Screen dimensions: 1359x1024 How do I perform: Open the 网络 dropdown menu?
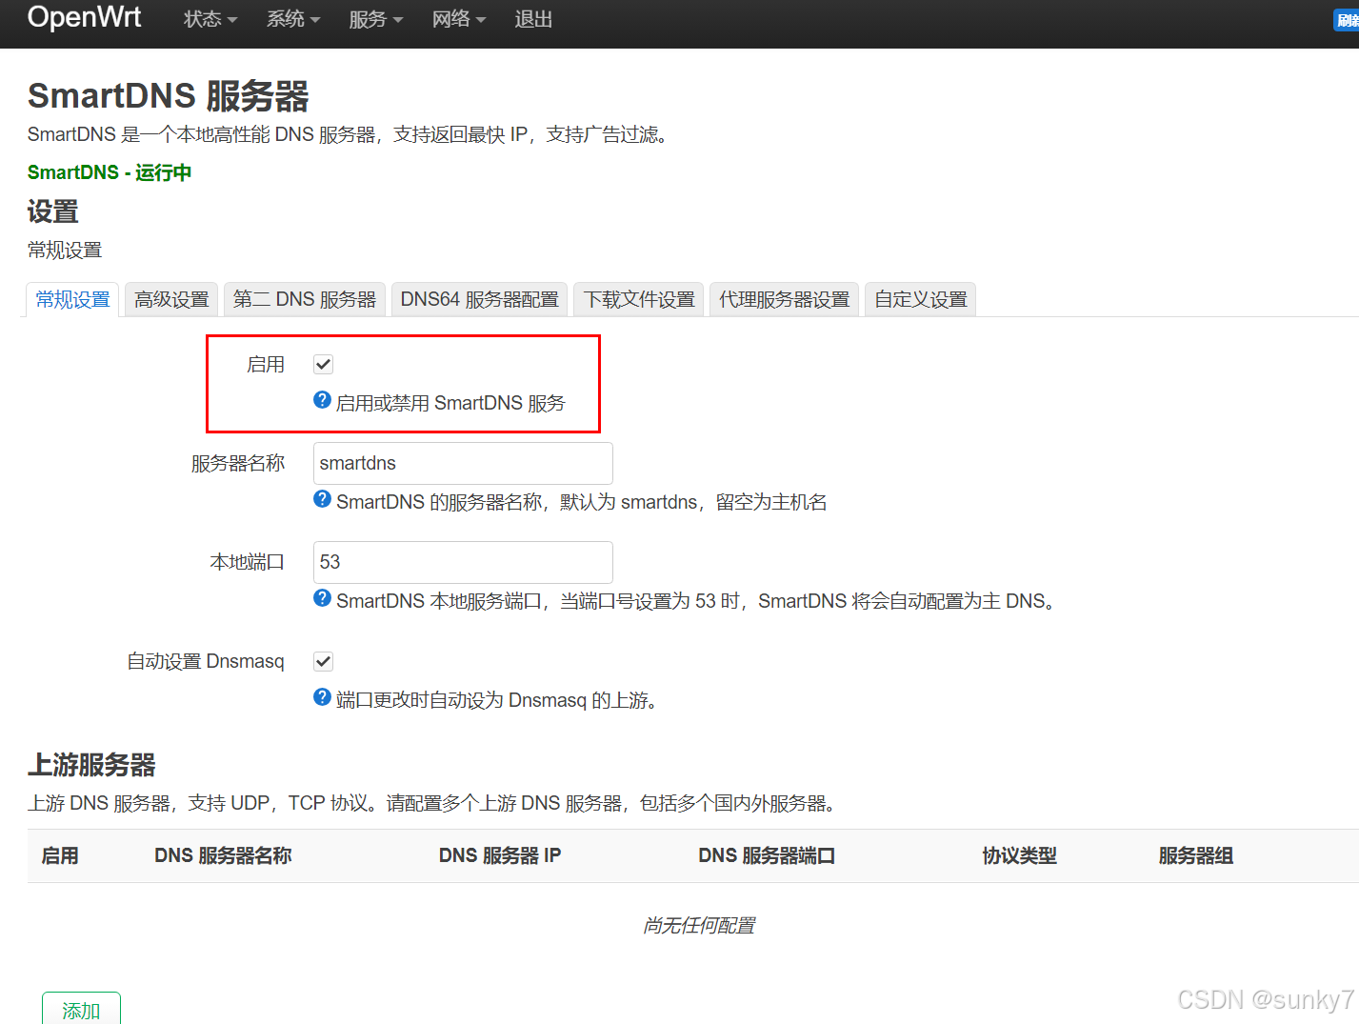tap(459, 19)
